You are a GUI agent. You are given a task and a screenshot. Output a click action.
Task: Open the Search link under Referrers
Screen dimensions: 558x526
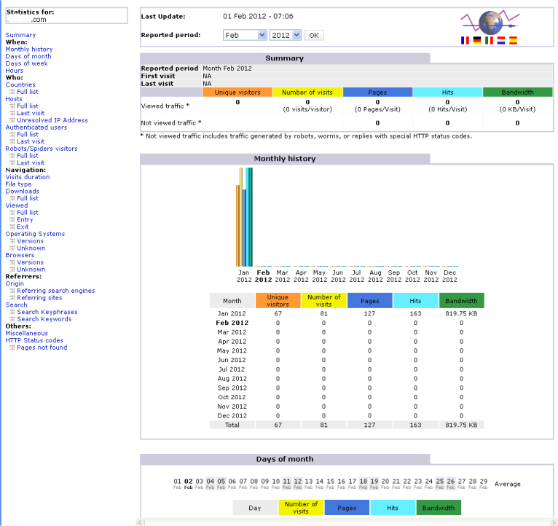[16, 305]
